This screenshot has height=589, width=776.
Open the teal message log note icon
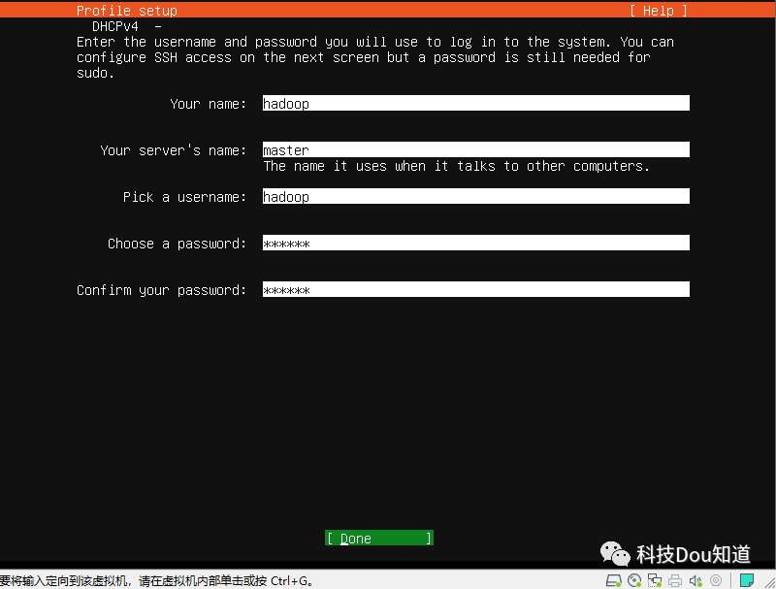click(x=746, y=580)
